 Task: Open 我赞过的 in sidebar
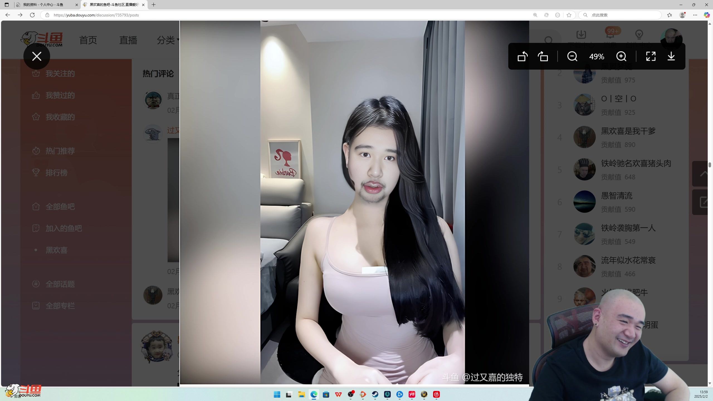[x=53, y=95]
